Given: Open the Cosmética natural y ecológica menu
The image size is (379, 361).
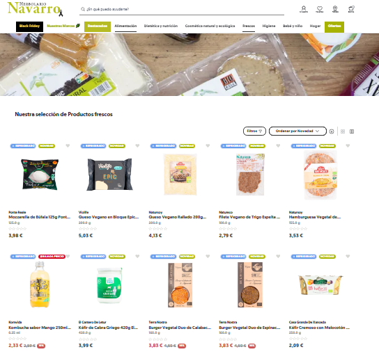Looking at the screenshot, I should [210, 26].
